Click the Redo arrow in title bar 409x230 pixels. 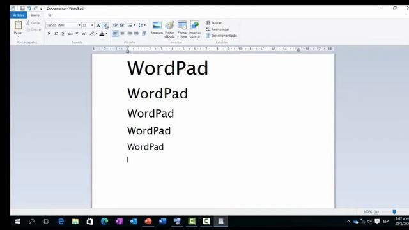(36, 8)
